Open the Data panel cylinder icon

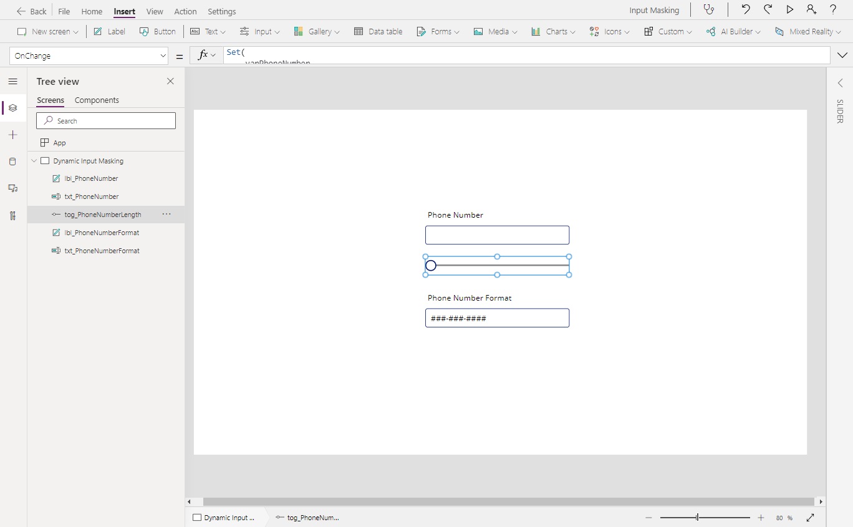coord(12,162)
